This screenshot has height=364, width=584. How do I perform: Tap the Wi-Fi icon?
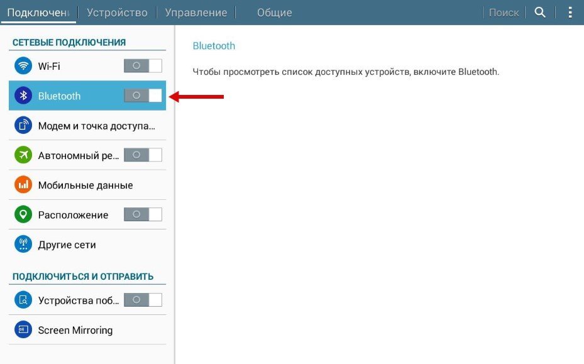[x=23, y=66]
